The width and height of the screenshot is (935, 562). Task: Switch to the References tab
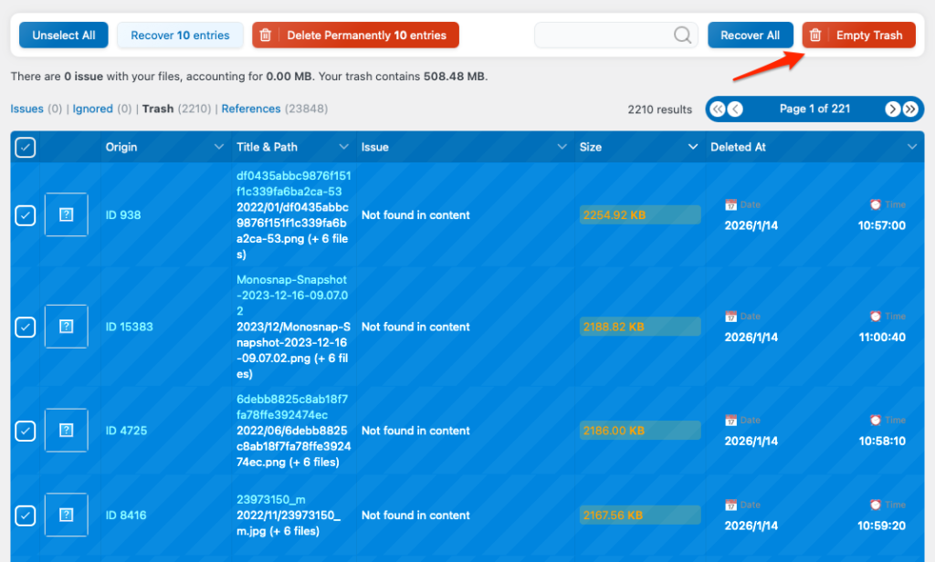coord(251,109)
